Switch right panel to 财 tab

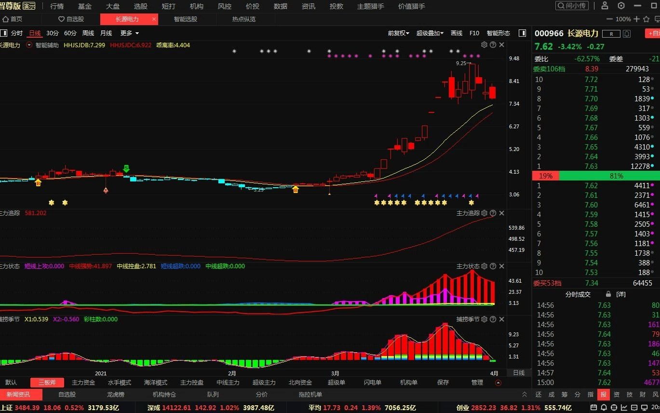(x=643, y=395)
